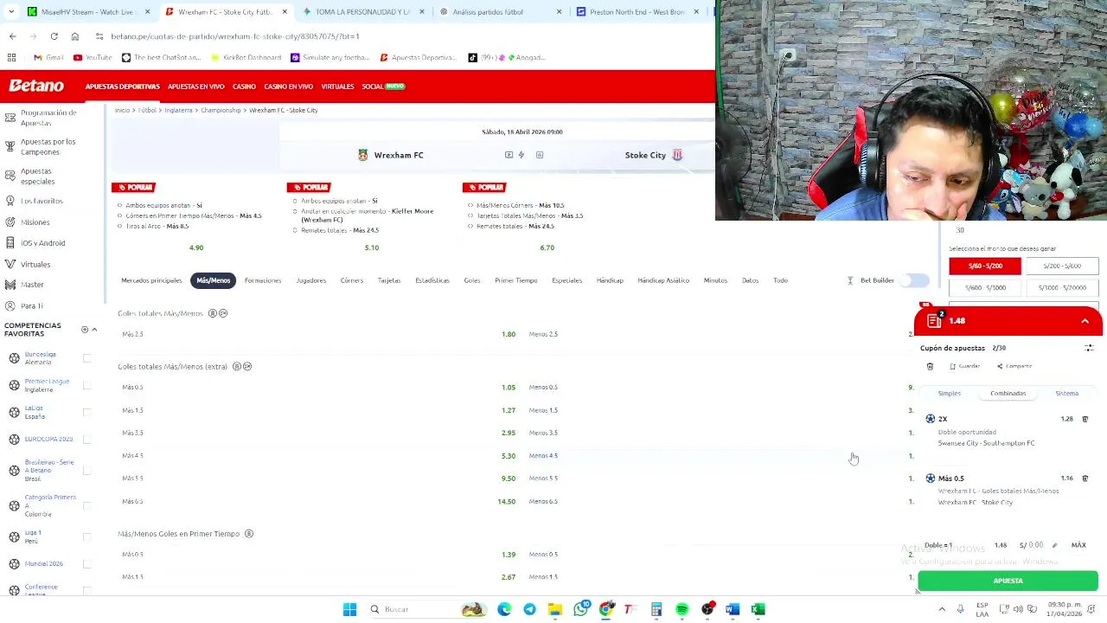Open the APUESTAS EN VIVO menu
The height and width of the screenshot is (623, 1107).
[x=195, y=87]
